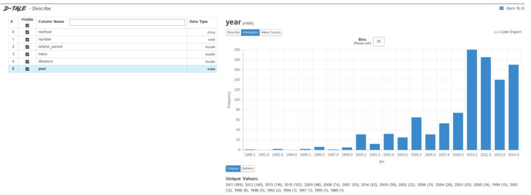This screenshot has width=531, height=195.
Task: Uncheck visibility for the orbital_period column
Action: click(x=27, y=47)
